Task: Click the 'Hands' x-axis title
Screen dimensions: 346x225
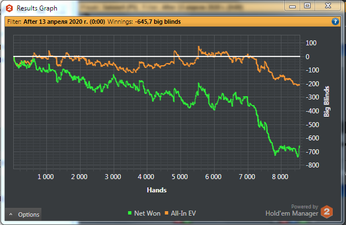Action: click(x=157, y=190)
